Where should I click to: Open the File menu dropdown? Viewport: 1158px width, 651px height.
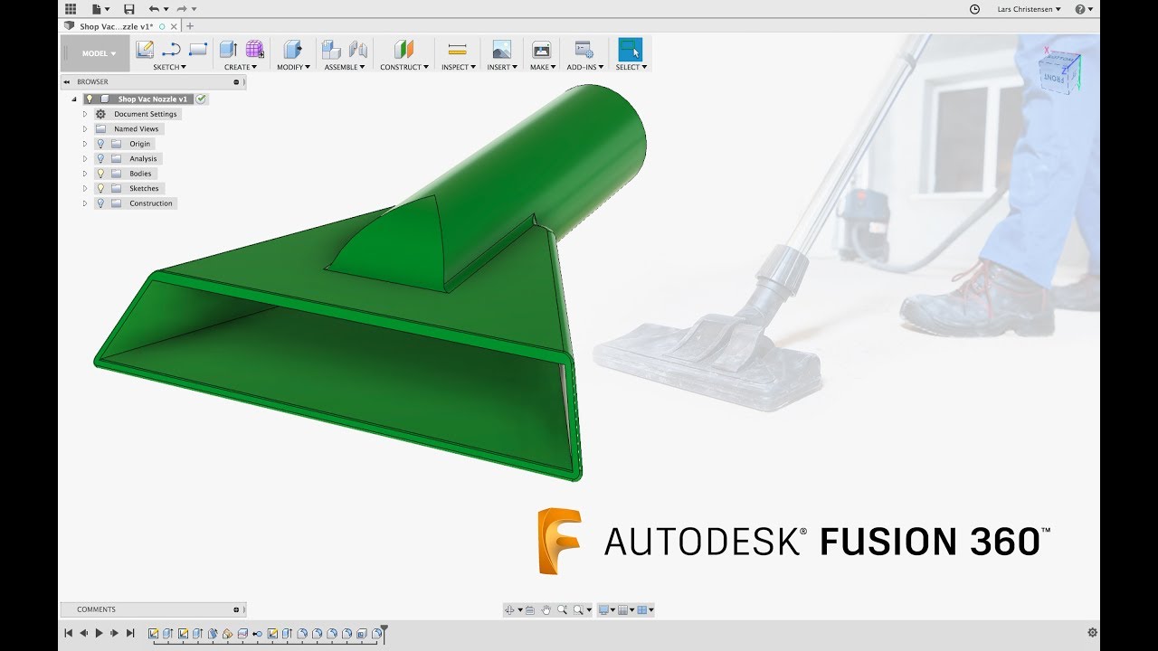(100, 9)
